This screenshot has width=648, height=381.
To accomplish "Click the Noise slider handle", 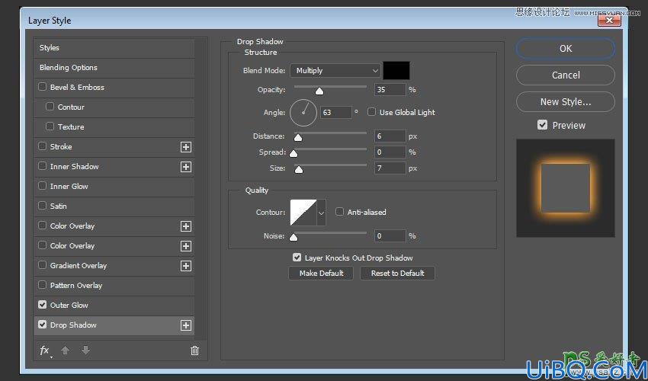I will pyautogui.click(x=294, y=237).
